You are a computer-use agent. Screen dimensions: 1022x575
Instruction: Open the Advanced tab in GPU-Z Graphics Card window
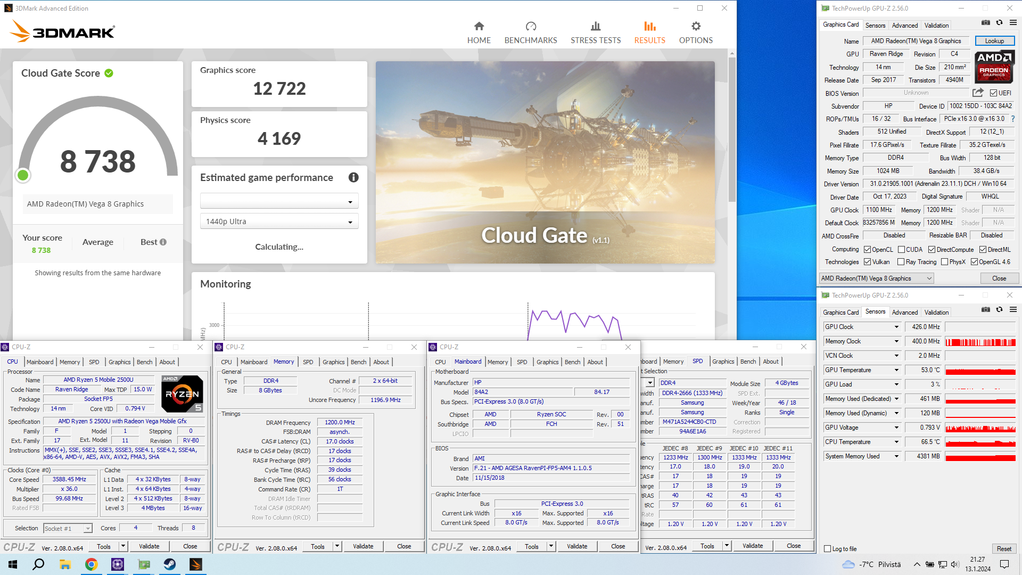(x=905, y=25)
